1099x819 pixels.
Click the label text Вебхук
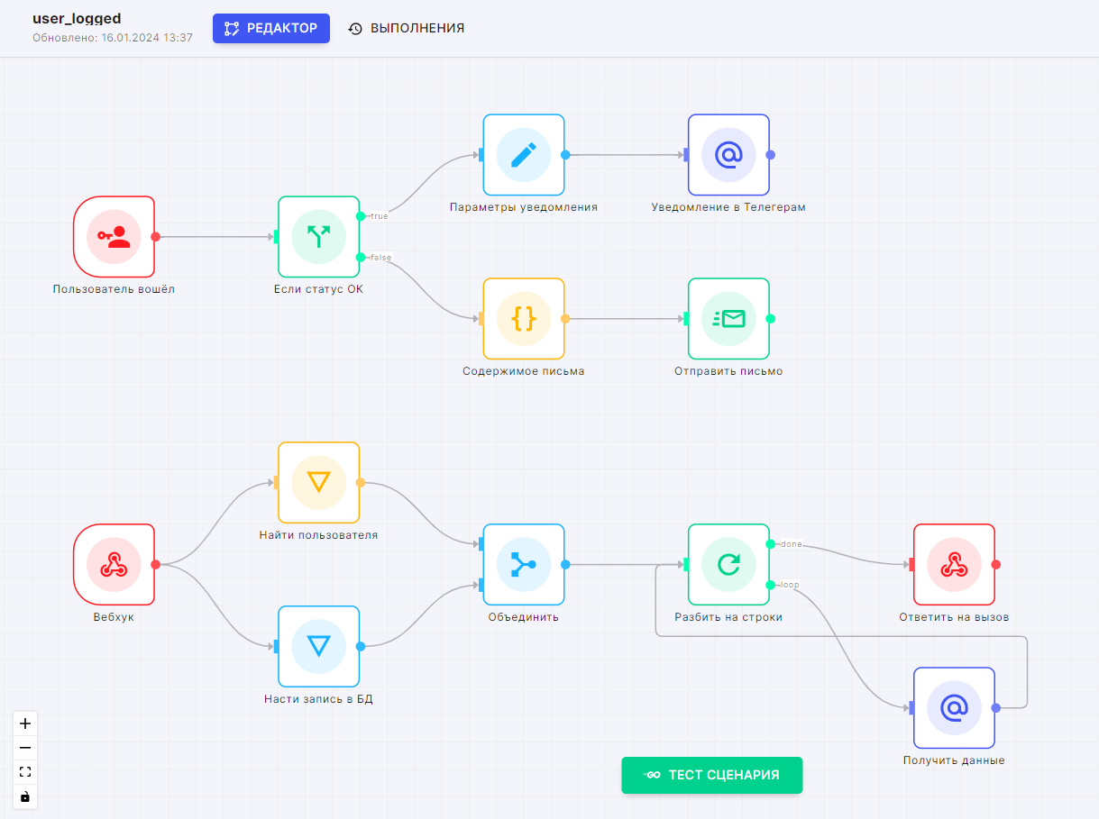click(x=114, y=617)
